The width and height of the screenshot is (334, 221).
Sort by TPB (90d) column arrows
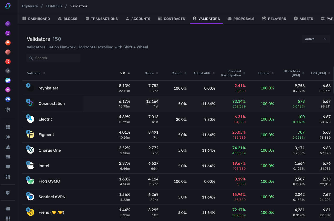click(330, 73)
